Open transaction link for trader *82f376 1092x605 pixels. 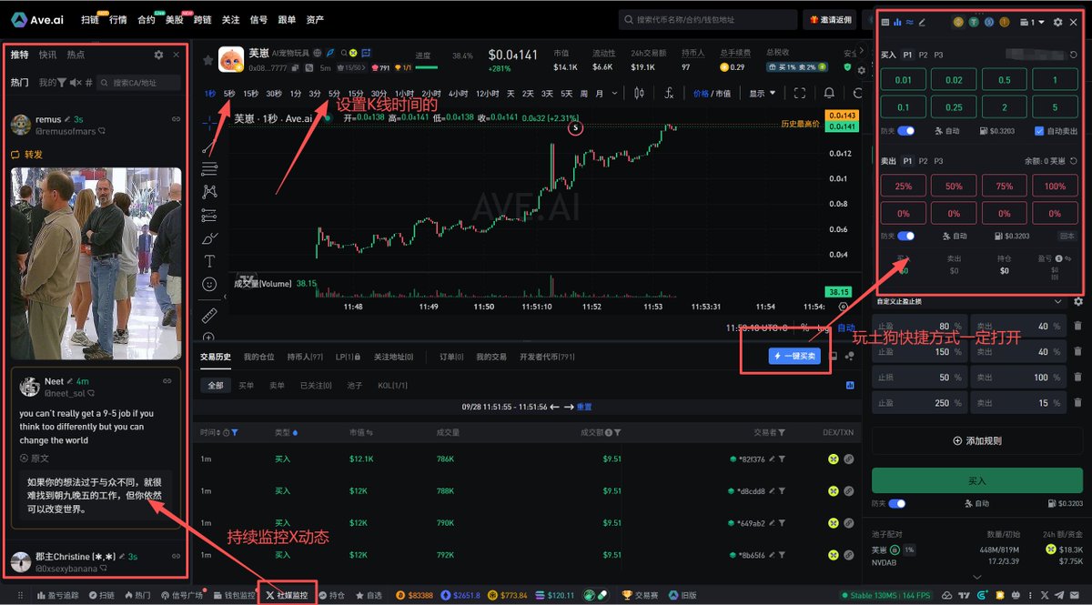[x=848, y=459]
